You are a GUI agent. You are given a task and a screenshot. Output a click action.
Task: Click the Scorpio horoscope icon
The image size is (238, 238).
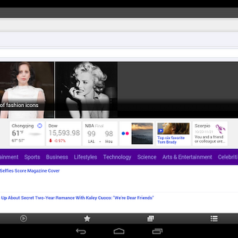pos(220,129)
